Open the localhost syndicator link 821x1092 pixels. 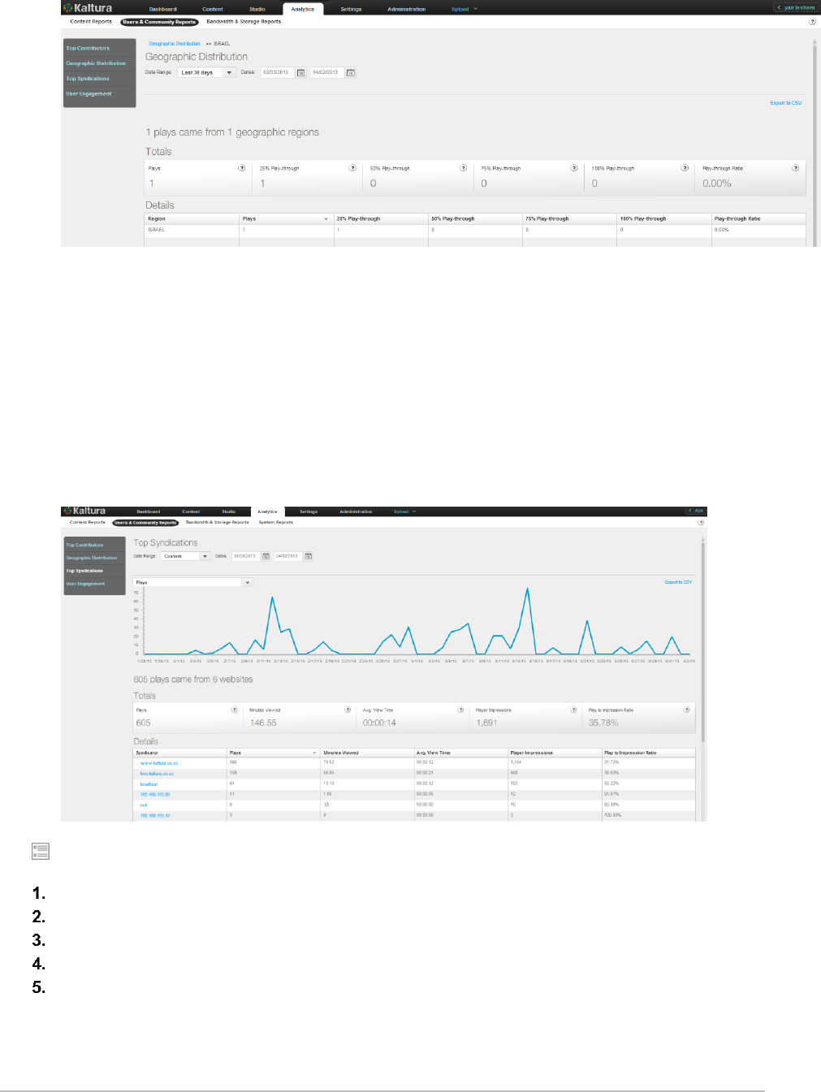(149, 784)
